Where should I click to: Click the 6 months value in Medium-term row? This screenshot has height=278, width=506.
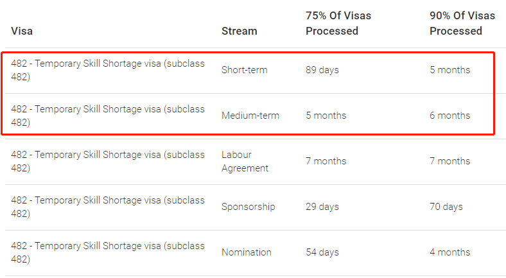click(x=449, y=116)
